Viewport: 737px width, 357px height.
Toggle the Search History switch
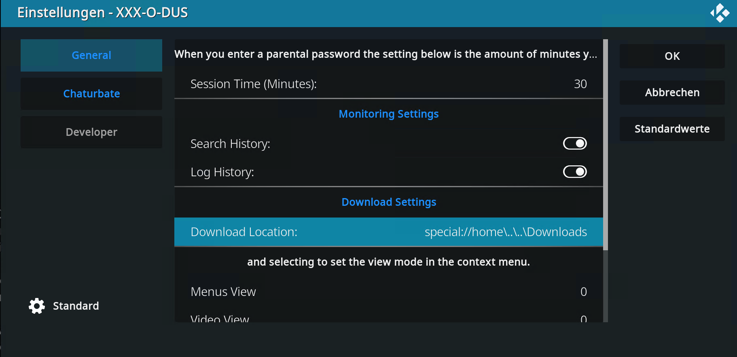pos(574,144)
